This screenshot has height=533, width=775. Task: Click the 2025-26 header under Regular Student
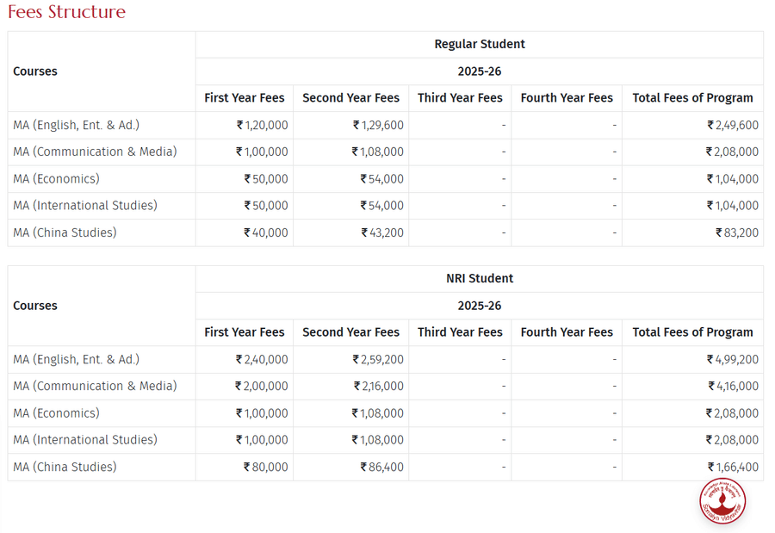tap(479, 71)
